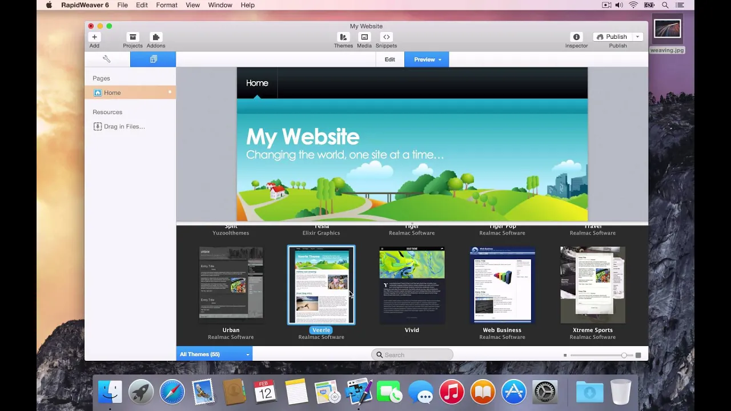Click the Add page plus icon
Image resolution: width=731 pixels, height=411 pixels.
click(x=94, y=37)
